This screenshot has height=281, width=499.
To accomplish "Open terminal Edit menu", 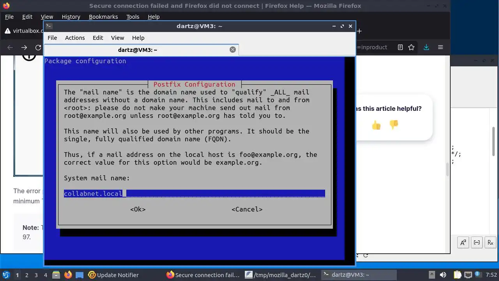I will click(x=98, y=38).
